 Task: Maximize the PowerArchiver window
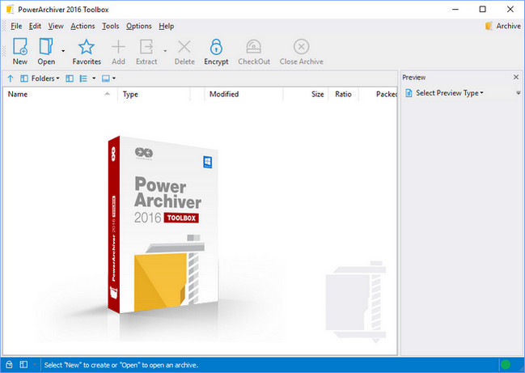click(482, 9)
